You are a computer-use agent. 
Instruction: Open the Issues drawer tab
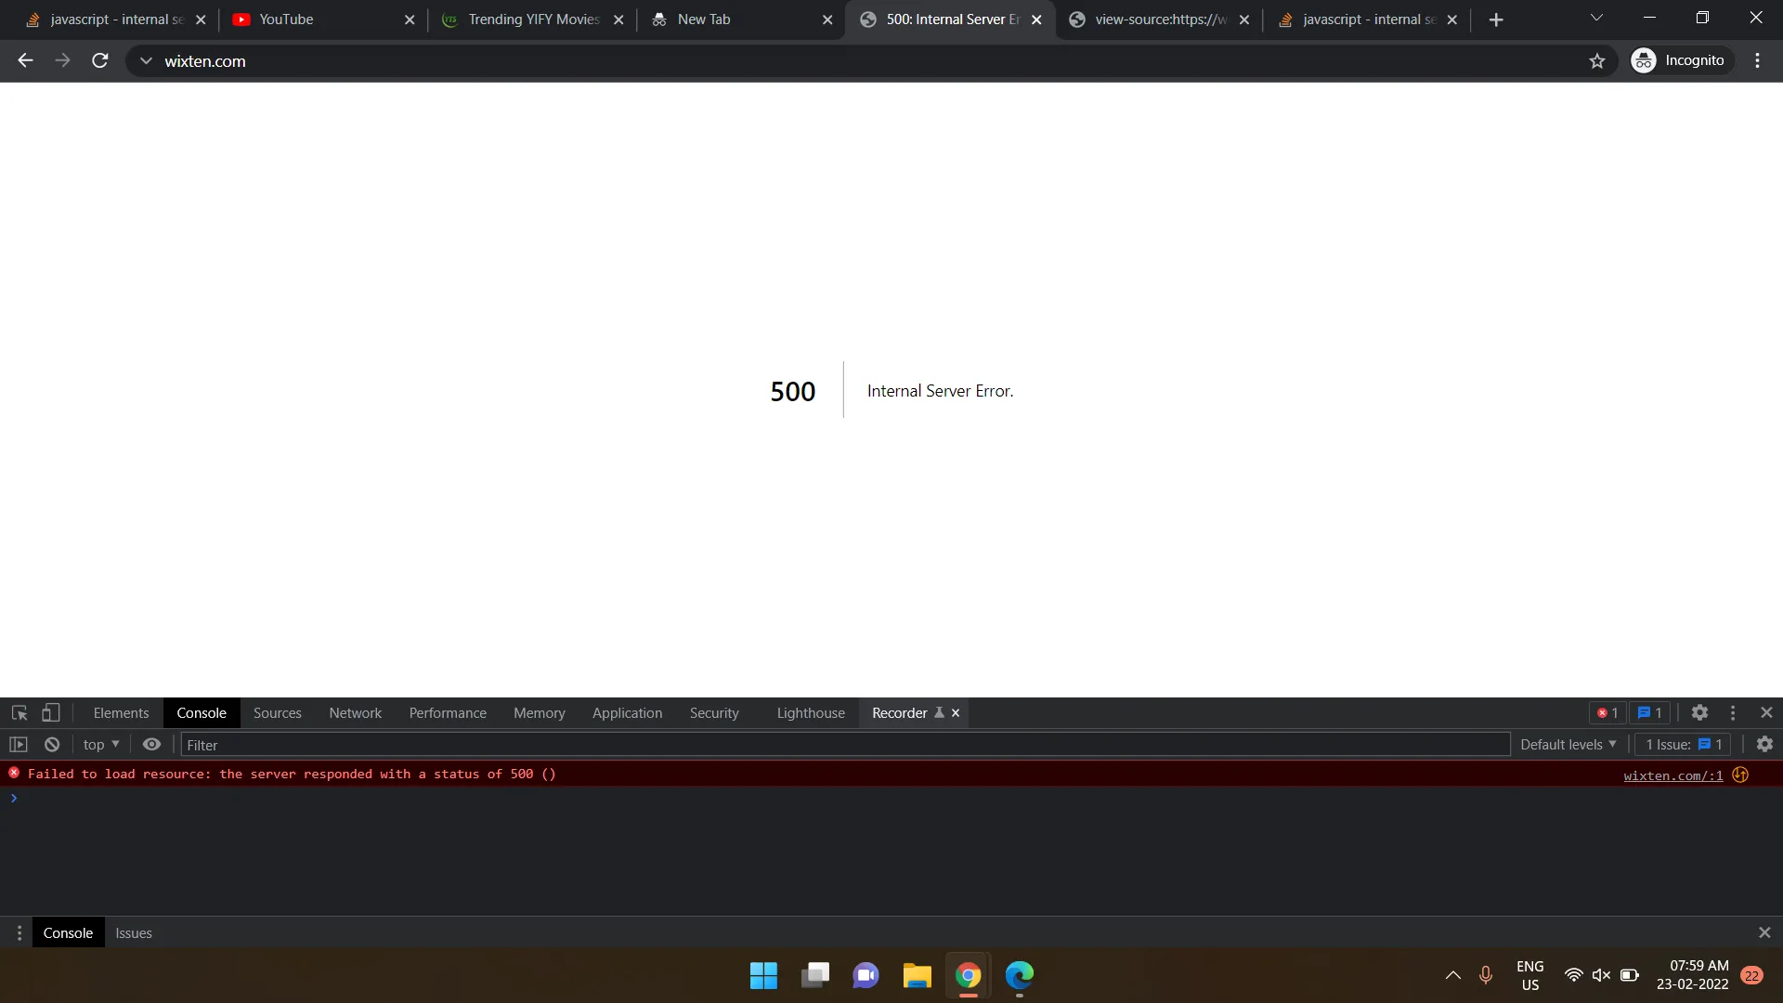click(x=134, y=933)
